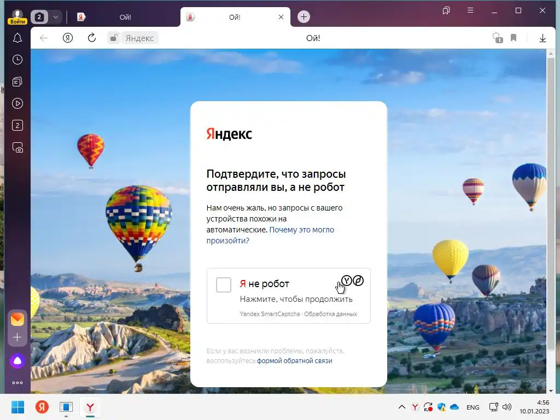The image size is (560, 420).
Task: Open the bookmarks panel icon in title bar
Action: 446,11
